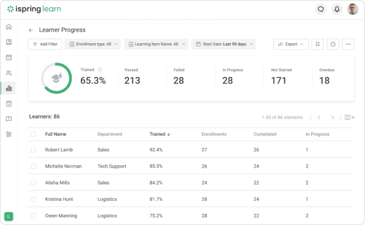365x225 pixels.
Task: Click the 81.7% trained cell
Action: pyautogui.click(x=156, y=199)
